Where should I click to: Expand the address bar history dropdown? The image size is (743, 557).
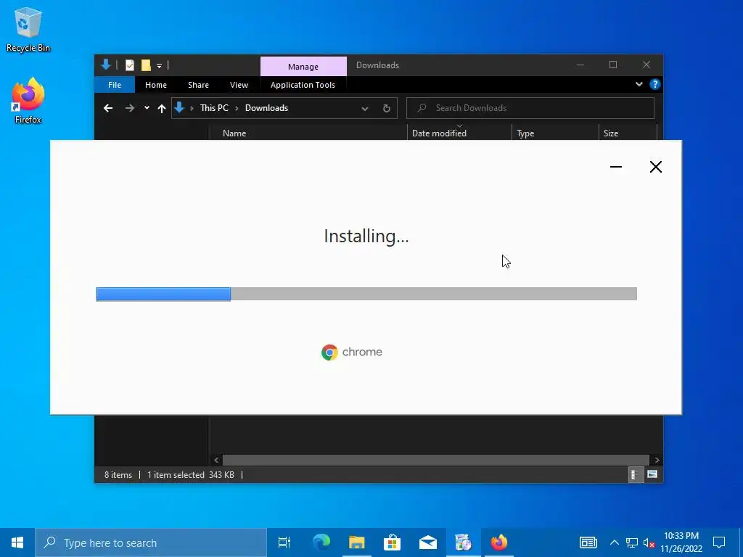365,109
